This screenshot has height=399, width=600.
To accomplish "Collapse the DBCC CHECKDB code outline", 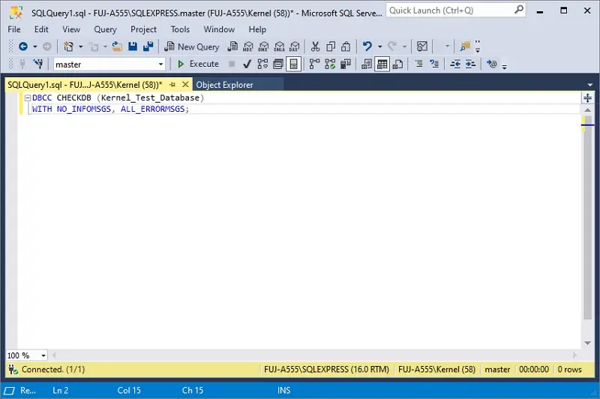I will coord(28,98).
